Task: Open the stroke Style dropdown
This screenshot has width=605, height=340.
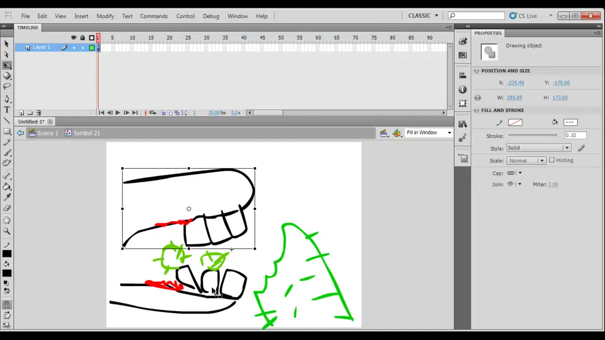Action: [x=538, y=148]
